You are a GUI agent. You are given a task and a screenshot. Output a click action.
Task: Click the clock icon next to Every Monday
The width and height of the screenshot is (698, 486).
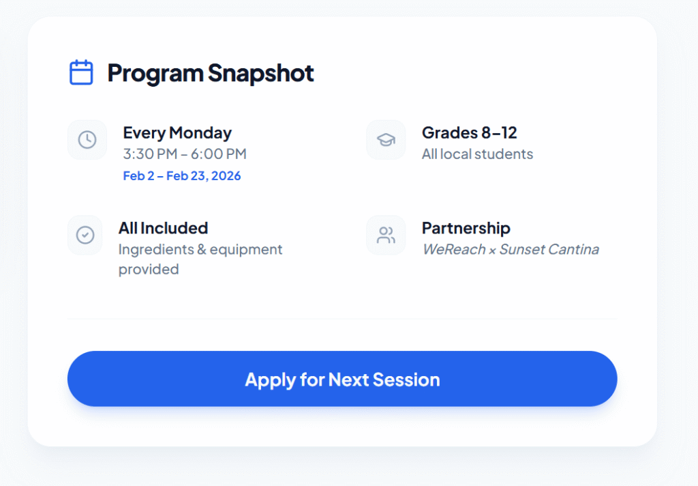point(87,140)
